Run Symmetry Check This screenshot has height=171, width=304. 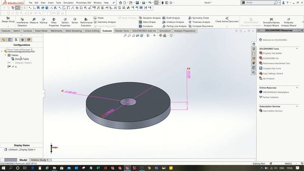(x=199, y=18)
